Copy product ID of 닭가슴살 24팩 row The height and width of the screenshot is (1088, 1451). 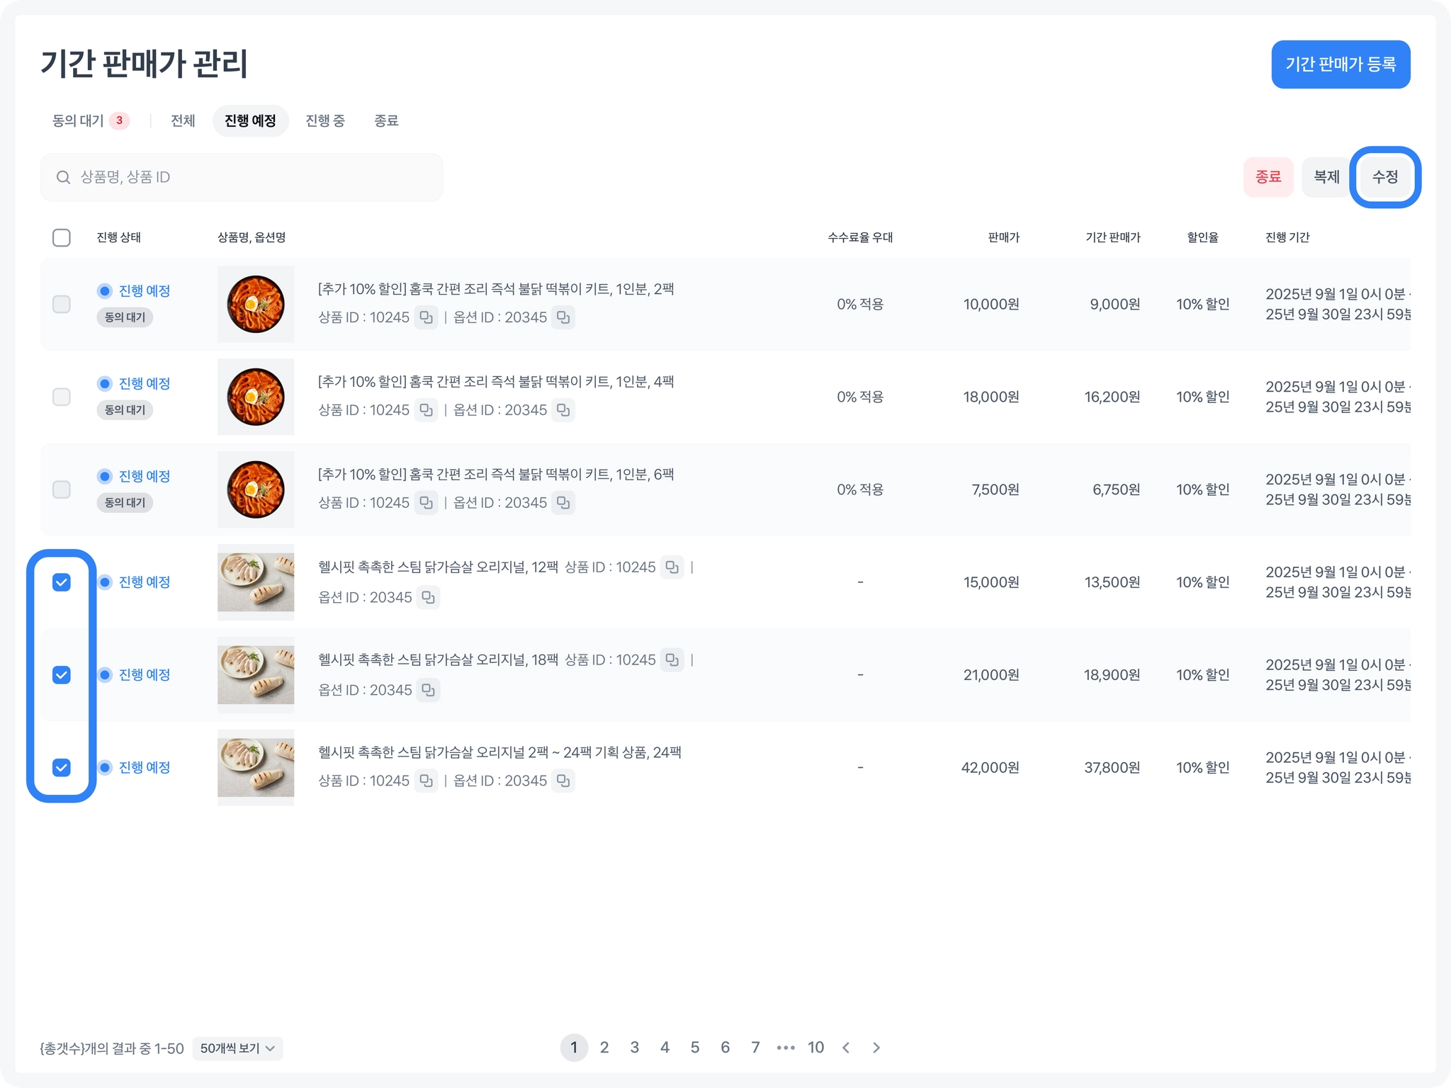pyautogui.click(x=426, y=781)
